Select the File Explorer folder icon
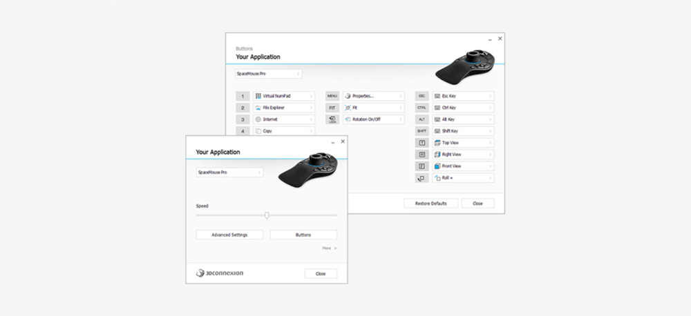 point(258,108)
